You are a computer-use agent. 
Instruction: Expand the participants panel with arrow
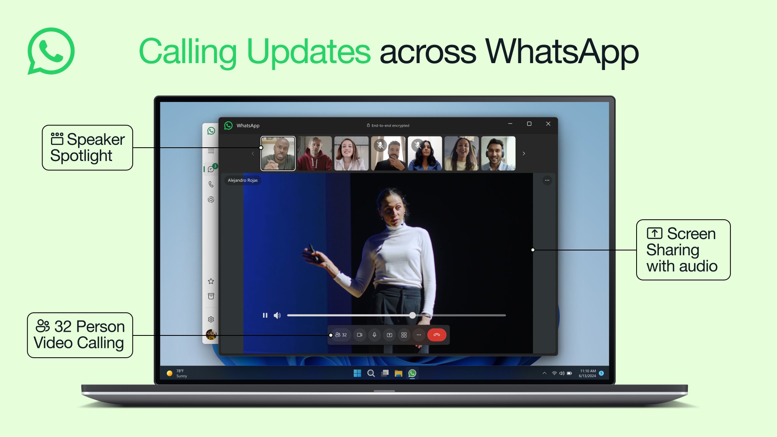click(x=524, y=154)
